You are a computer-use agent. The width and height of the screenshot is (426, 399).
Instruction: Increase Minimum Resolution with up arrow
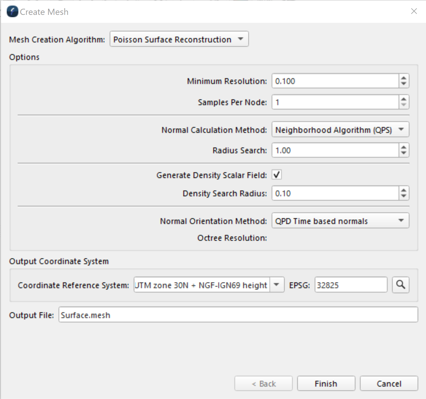[x=404, y=78]
